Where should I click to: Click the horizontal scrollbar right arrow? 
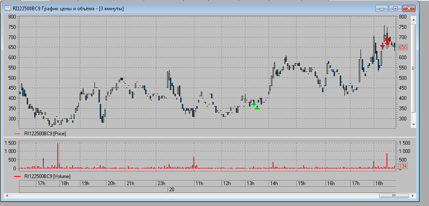(x=412, y=196)
